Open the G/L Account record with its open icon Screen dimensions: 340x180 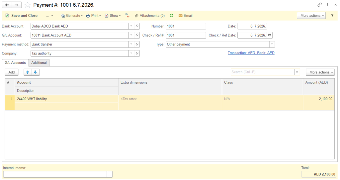pos(137,35)
